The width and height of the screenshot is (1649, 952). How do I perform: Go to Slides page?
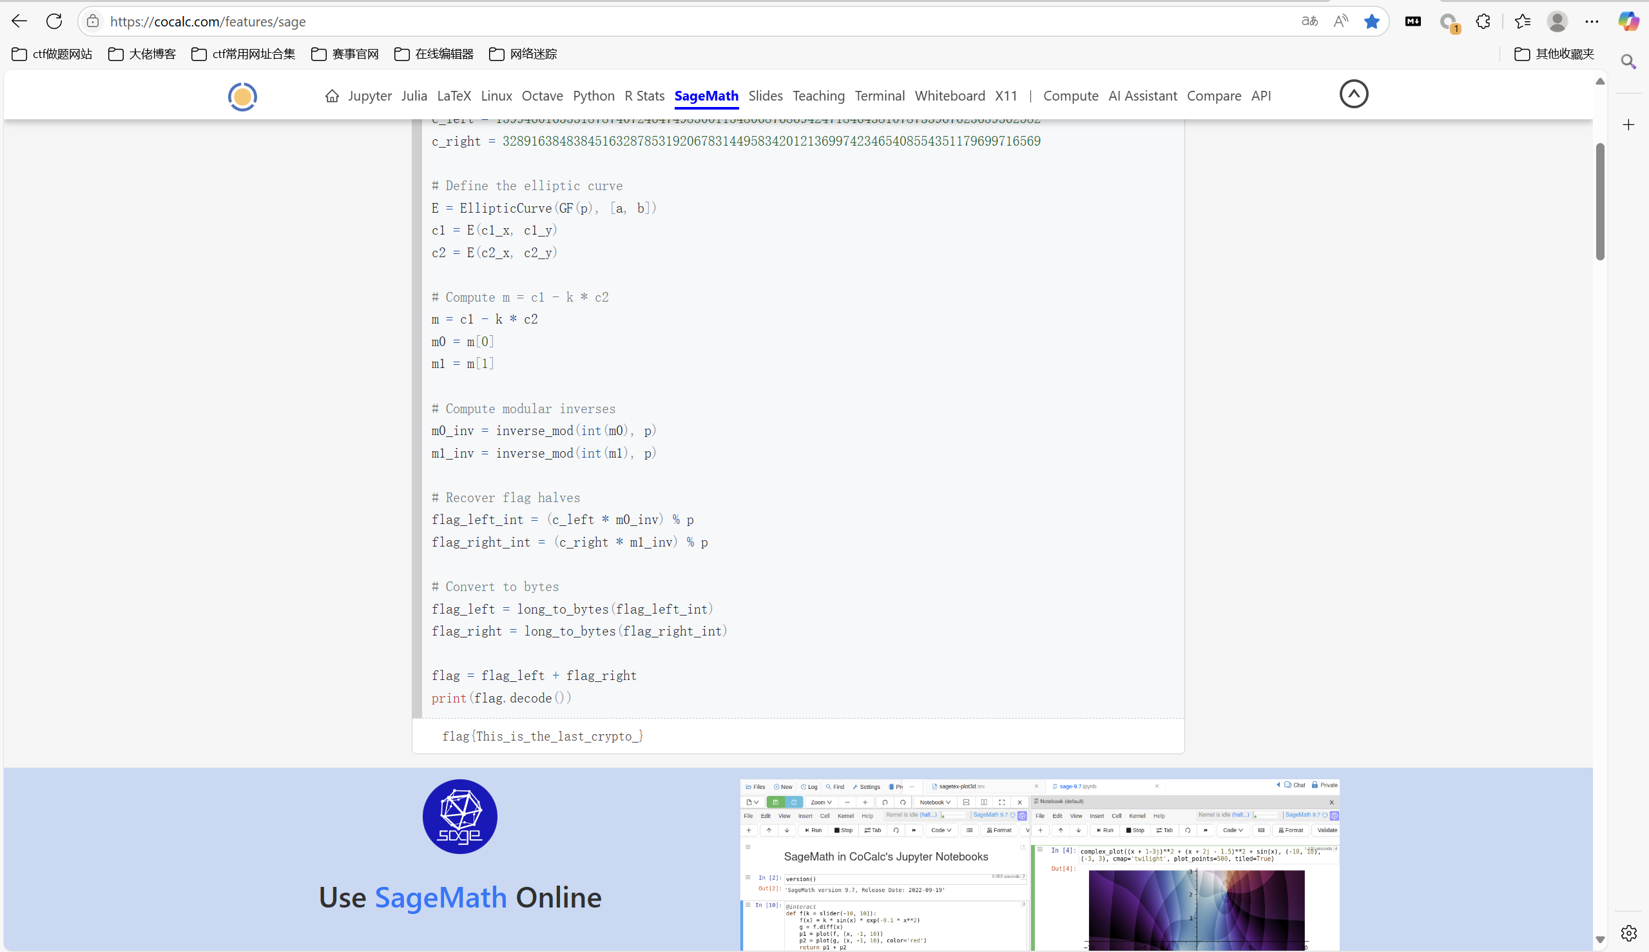click(766, 96)
